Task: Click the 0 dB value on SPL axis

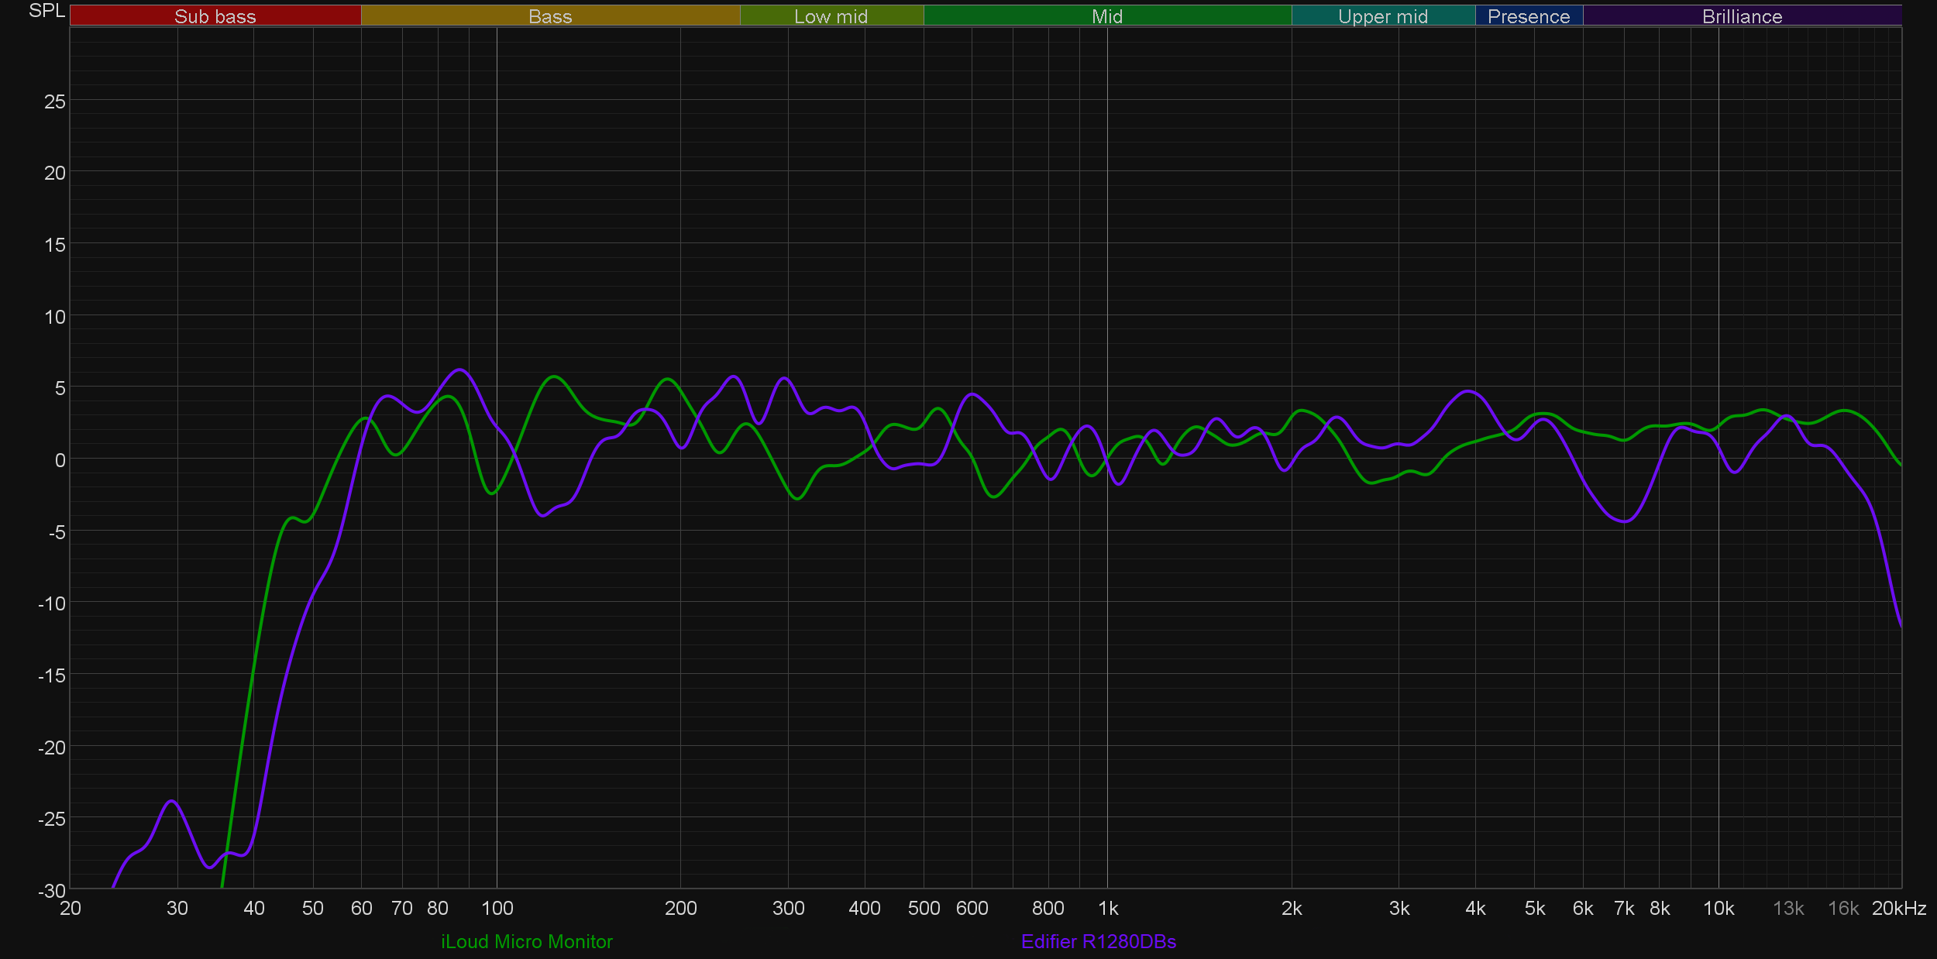Action: coord(60,460)
